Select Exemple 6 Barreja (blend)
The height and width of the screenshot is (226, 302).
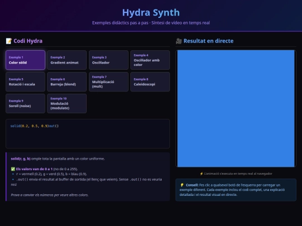click(x=67, y=81)
